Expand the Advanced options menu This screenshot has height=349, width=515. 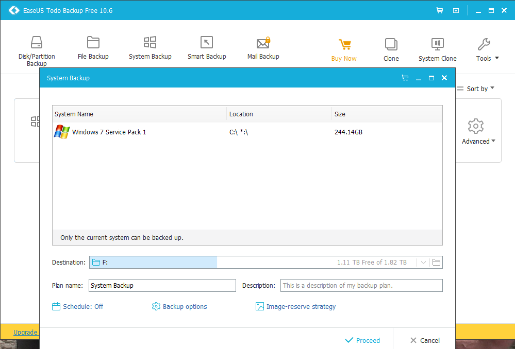click(x=478, y=132)
